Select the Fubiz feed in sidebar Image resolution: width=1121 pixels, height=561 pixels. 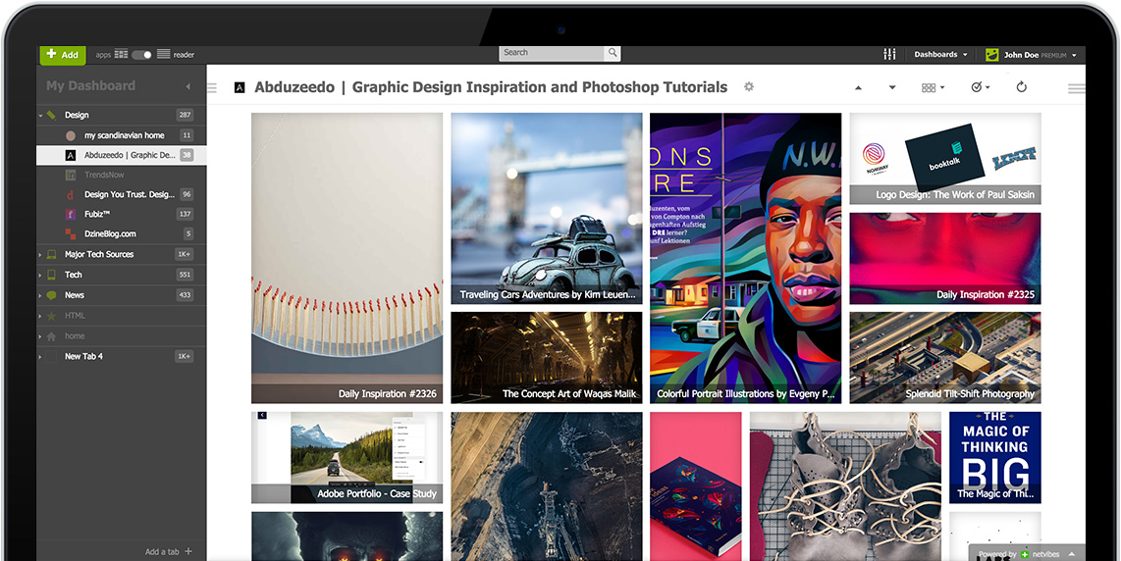point(97,214)
